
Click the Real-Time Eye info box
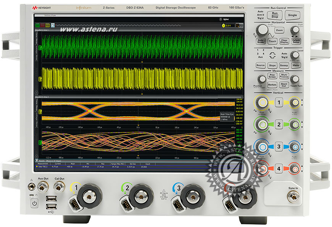pyautogui.click(x=227, y=117)
